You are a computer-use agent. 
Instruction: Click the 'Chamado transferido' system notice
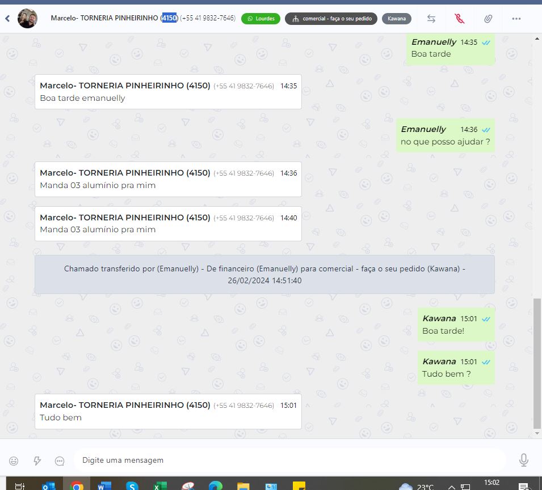click(x=264, y=274)
